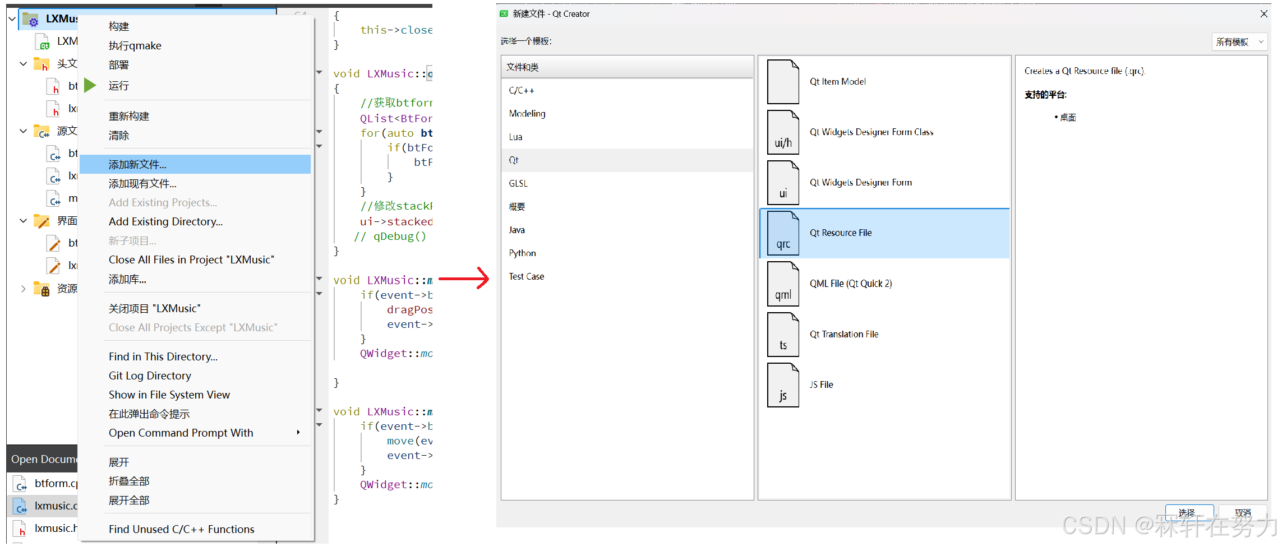
Task: Click the lxmusic.h document icon
Action: [x=20, y=529]
